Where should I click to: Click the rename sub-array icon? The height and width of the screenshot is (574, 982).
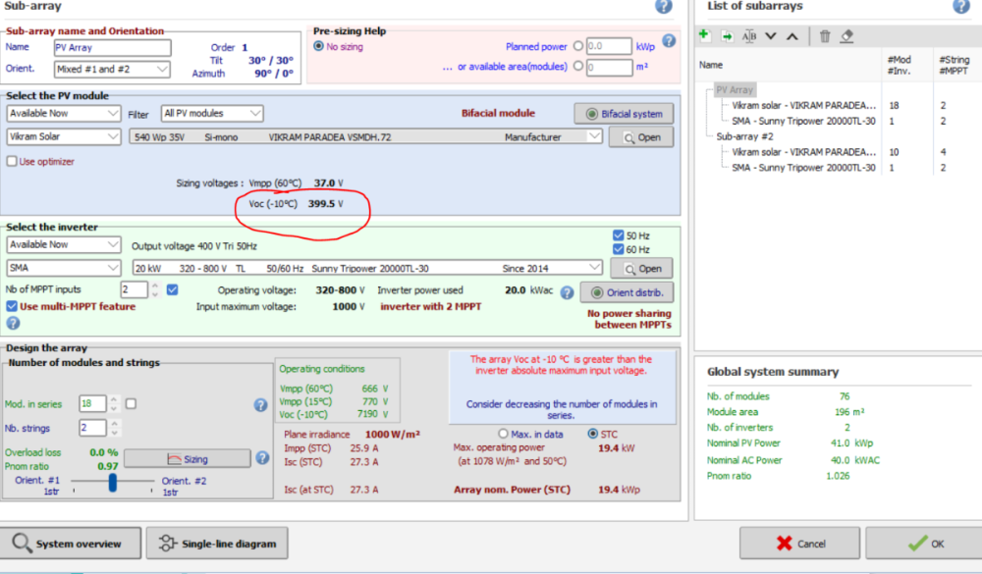[x=749, y=36]
